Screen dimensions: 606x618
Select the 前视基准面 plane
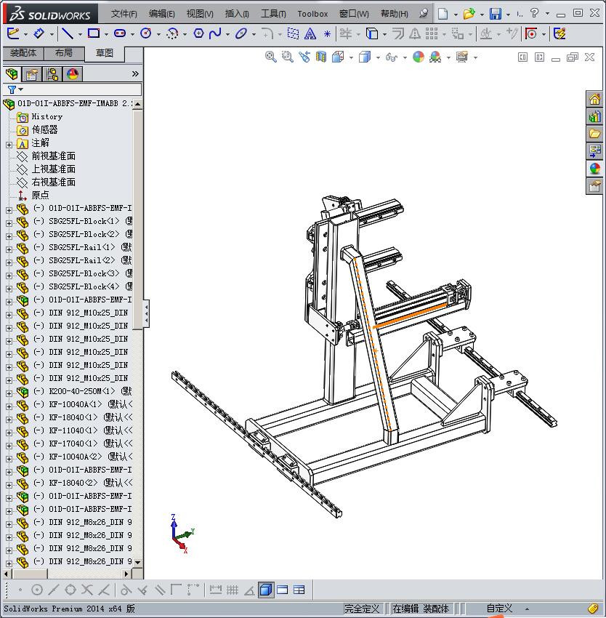[53, 156]
